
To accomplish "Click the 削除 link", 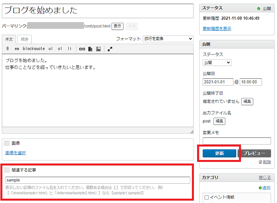I will (267, 162).
